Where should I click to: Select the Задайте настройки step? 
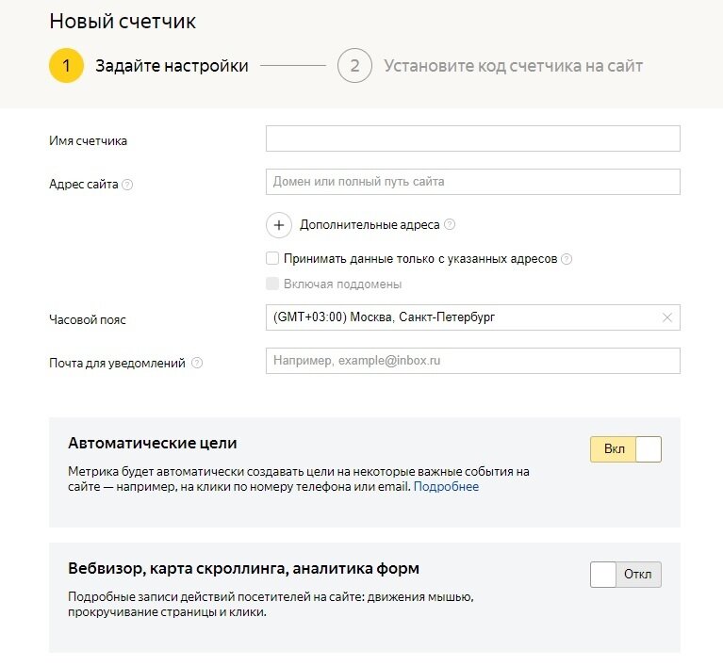tap(172, 66)
